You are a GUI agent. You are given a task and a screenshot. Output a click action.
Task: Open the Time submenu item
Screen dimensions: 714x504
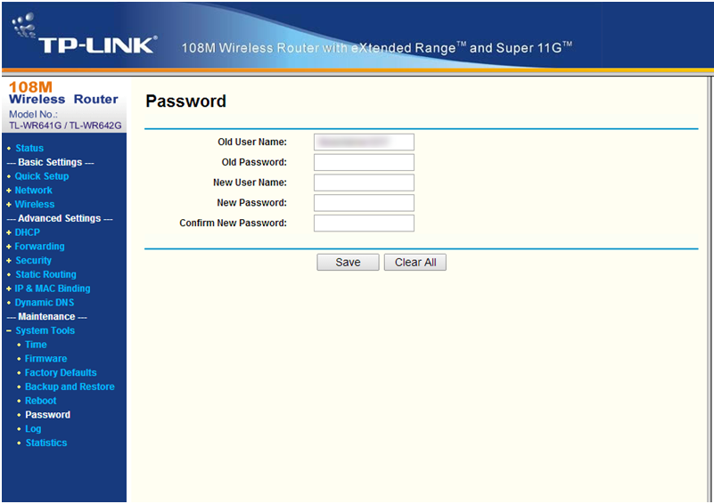[x=36, y=345]
